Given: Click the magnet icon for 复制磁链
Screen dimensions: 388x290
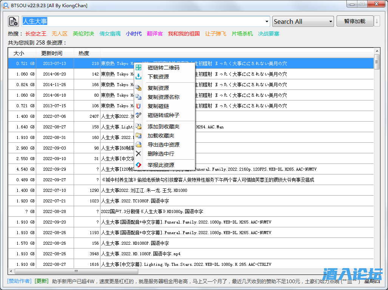Looking at the screenshot, I should point(139,106).
